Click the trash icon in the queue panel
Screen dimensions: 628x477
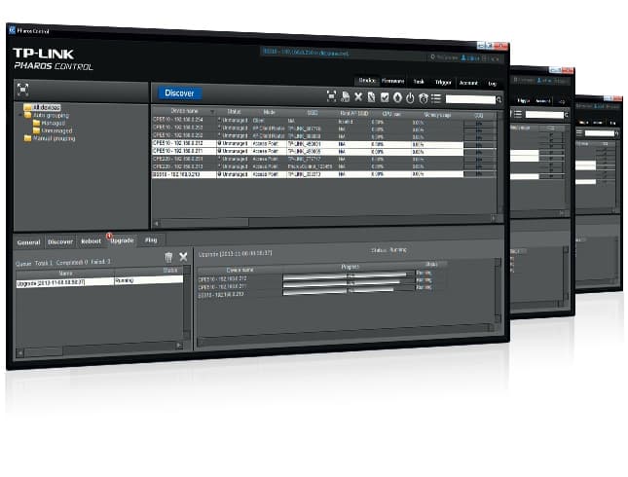coord(166,256)
